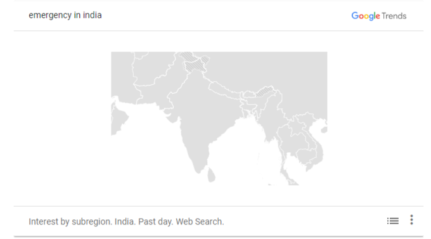Click the Google Trends logo
The image size is (431, 239).
pos(379,16)
